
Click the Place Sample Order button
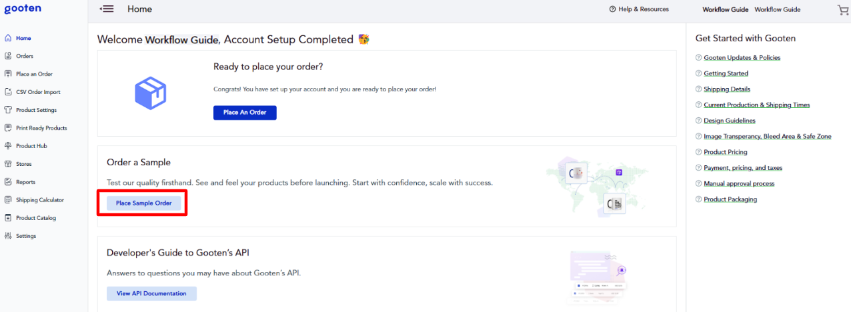tap(144, 203)
